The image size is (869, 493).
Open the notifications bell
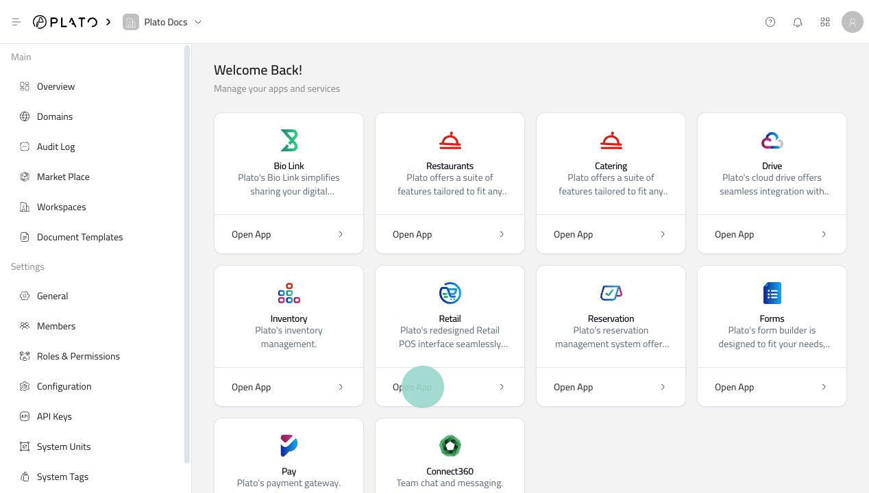point(798,22)
